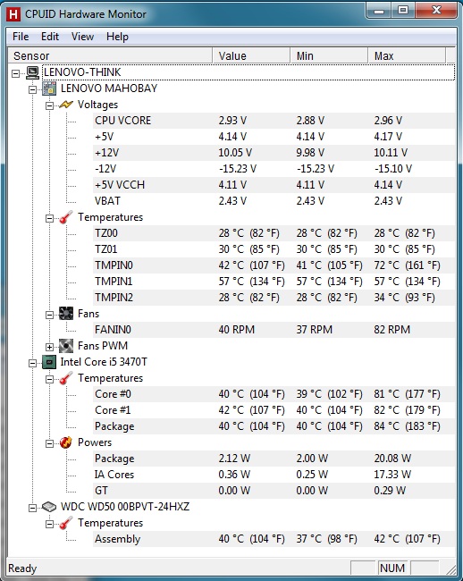Click the CPUID Hardware Monitor title bar icon

pos(13,14)
